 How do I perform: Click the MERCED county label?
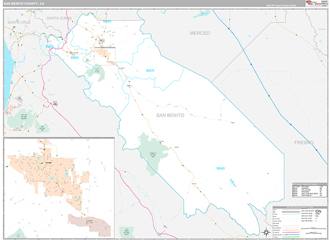click(200, 33)
